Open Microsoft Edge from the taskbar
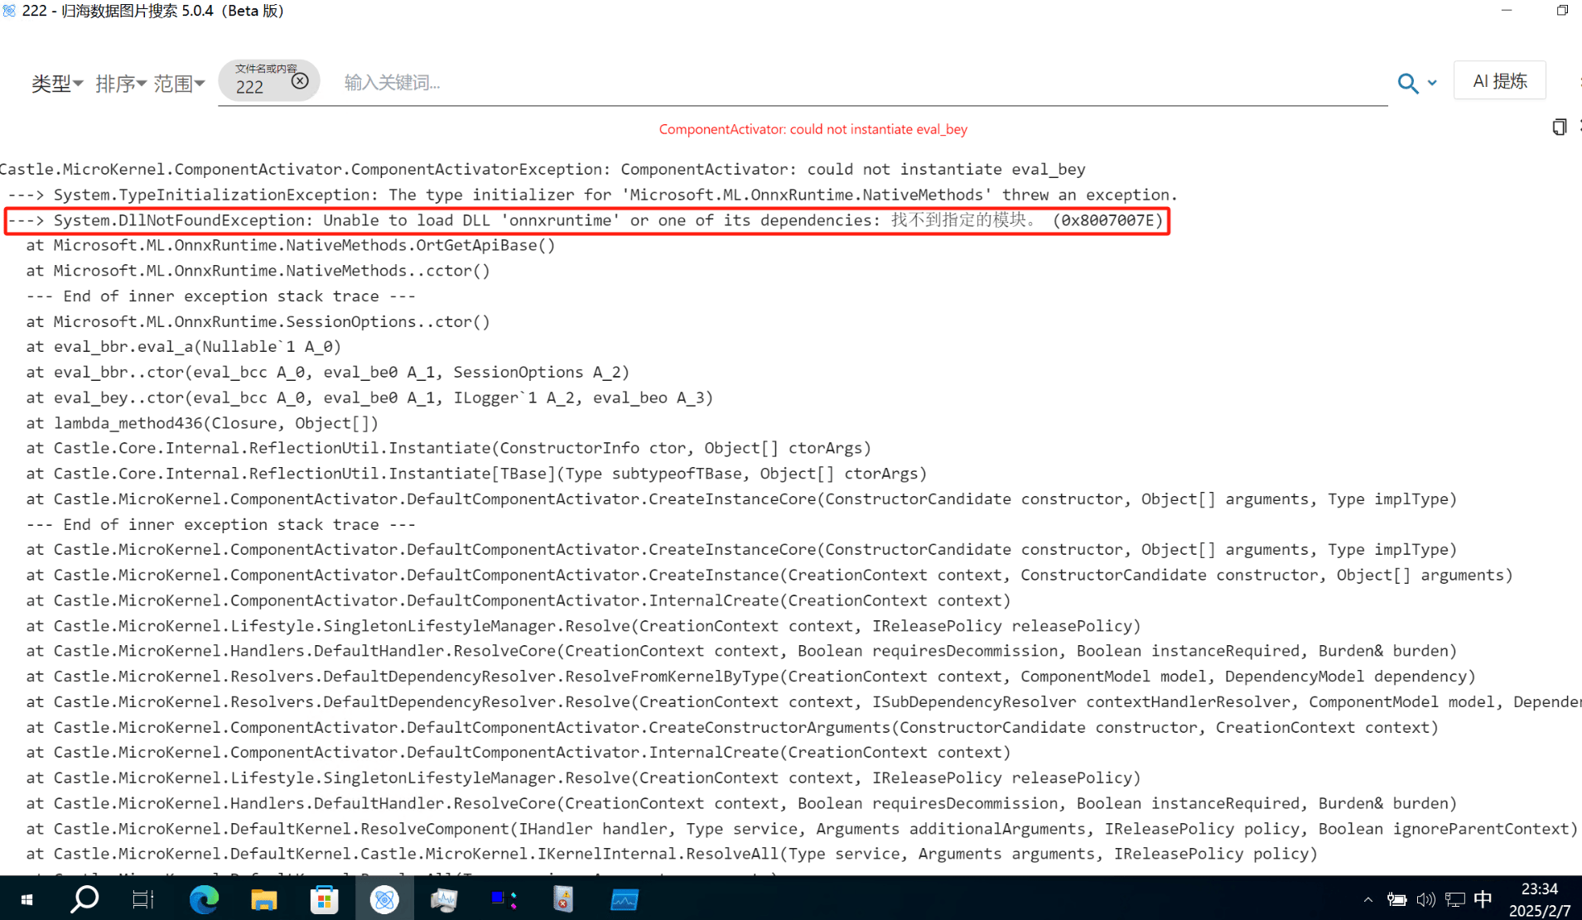Screen dimensions: 1582x920 [x=204, y=899]
